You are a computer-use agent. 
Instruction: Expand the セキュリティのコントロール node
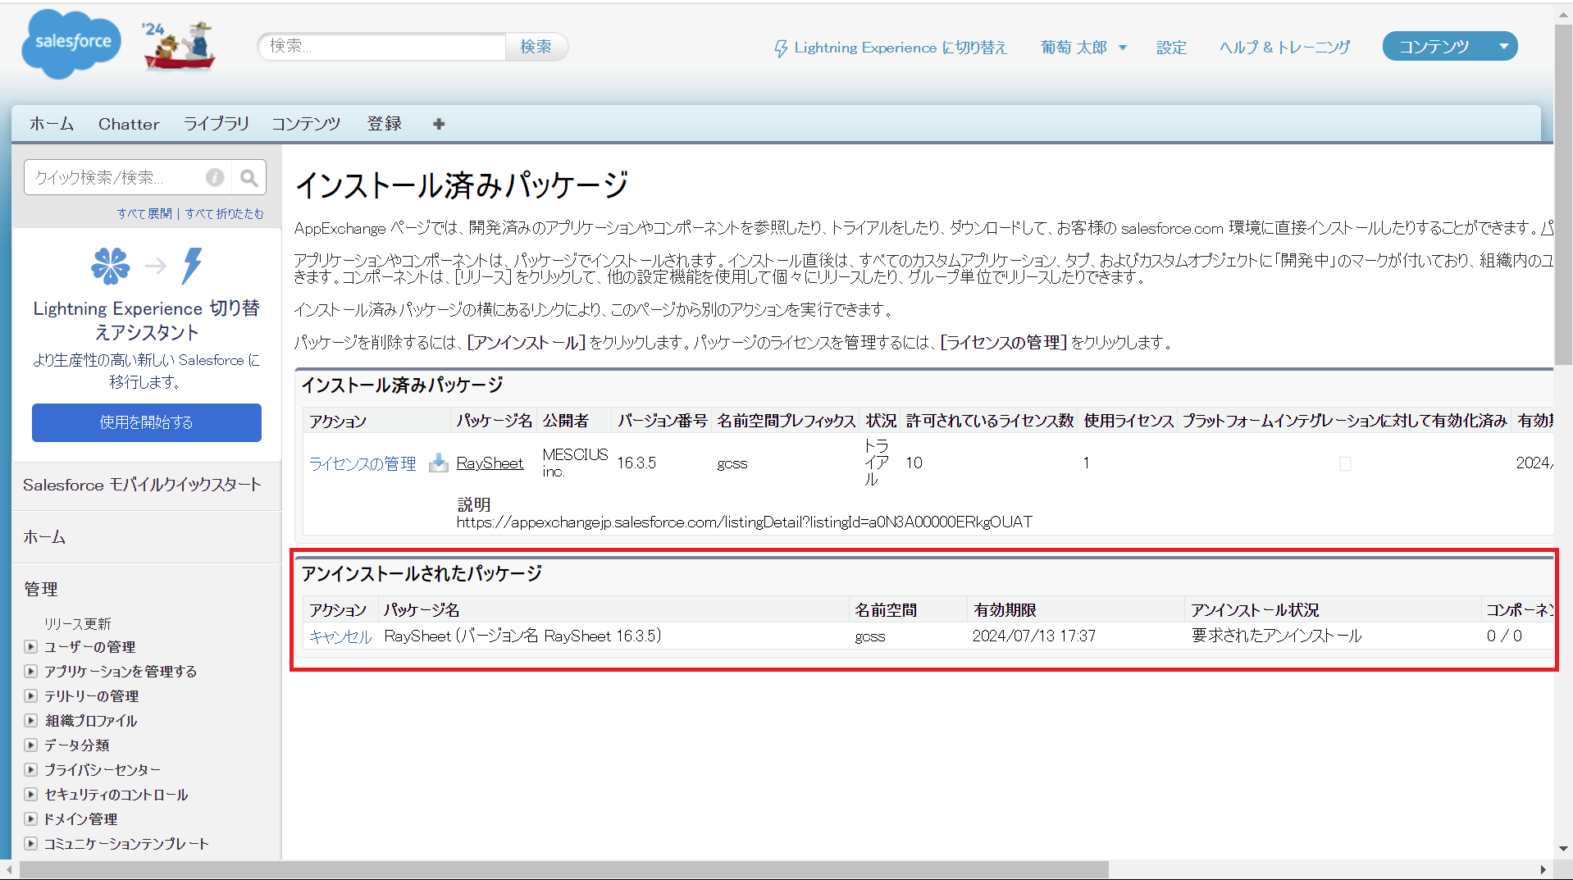31,795
